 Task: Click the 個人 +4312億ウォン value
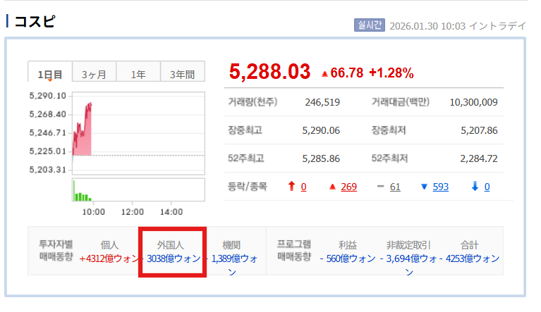pyautogui.click(x=109, y=258)
